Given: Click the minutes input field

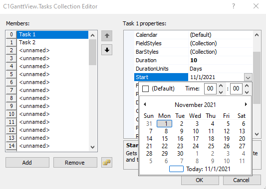Looking at the screenshot, I should click(236, 89).
